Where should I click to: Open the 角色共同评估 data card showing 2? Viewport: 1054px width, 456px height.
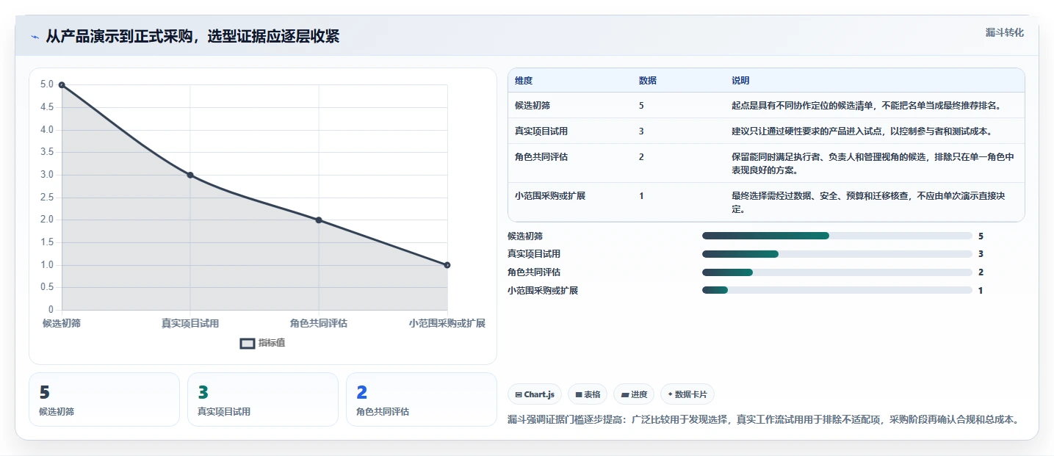point(422,399)
